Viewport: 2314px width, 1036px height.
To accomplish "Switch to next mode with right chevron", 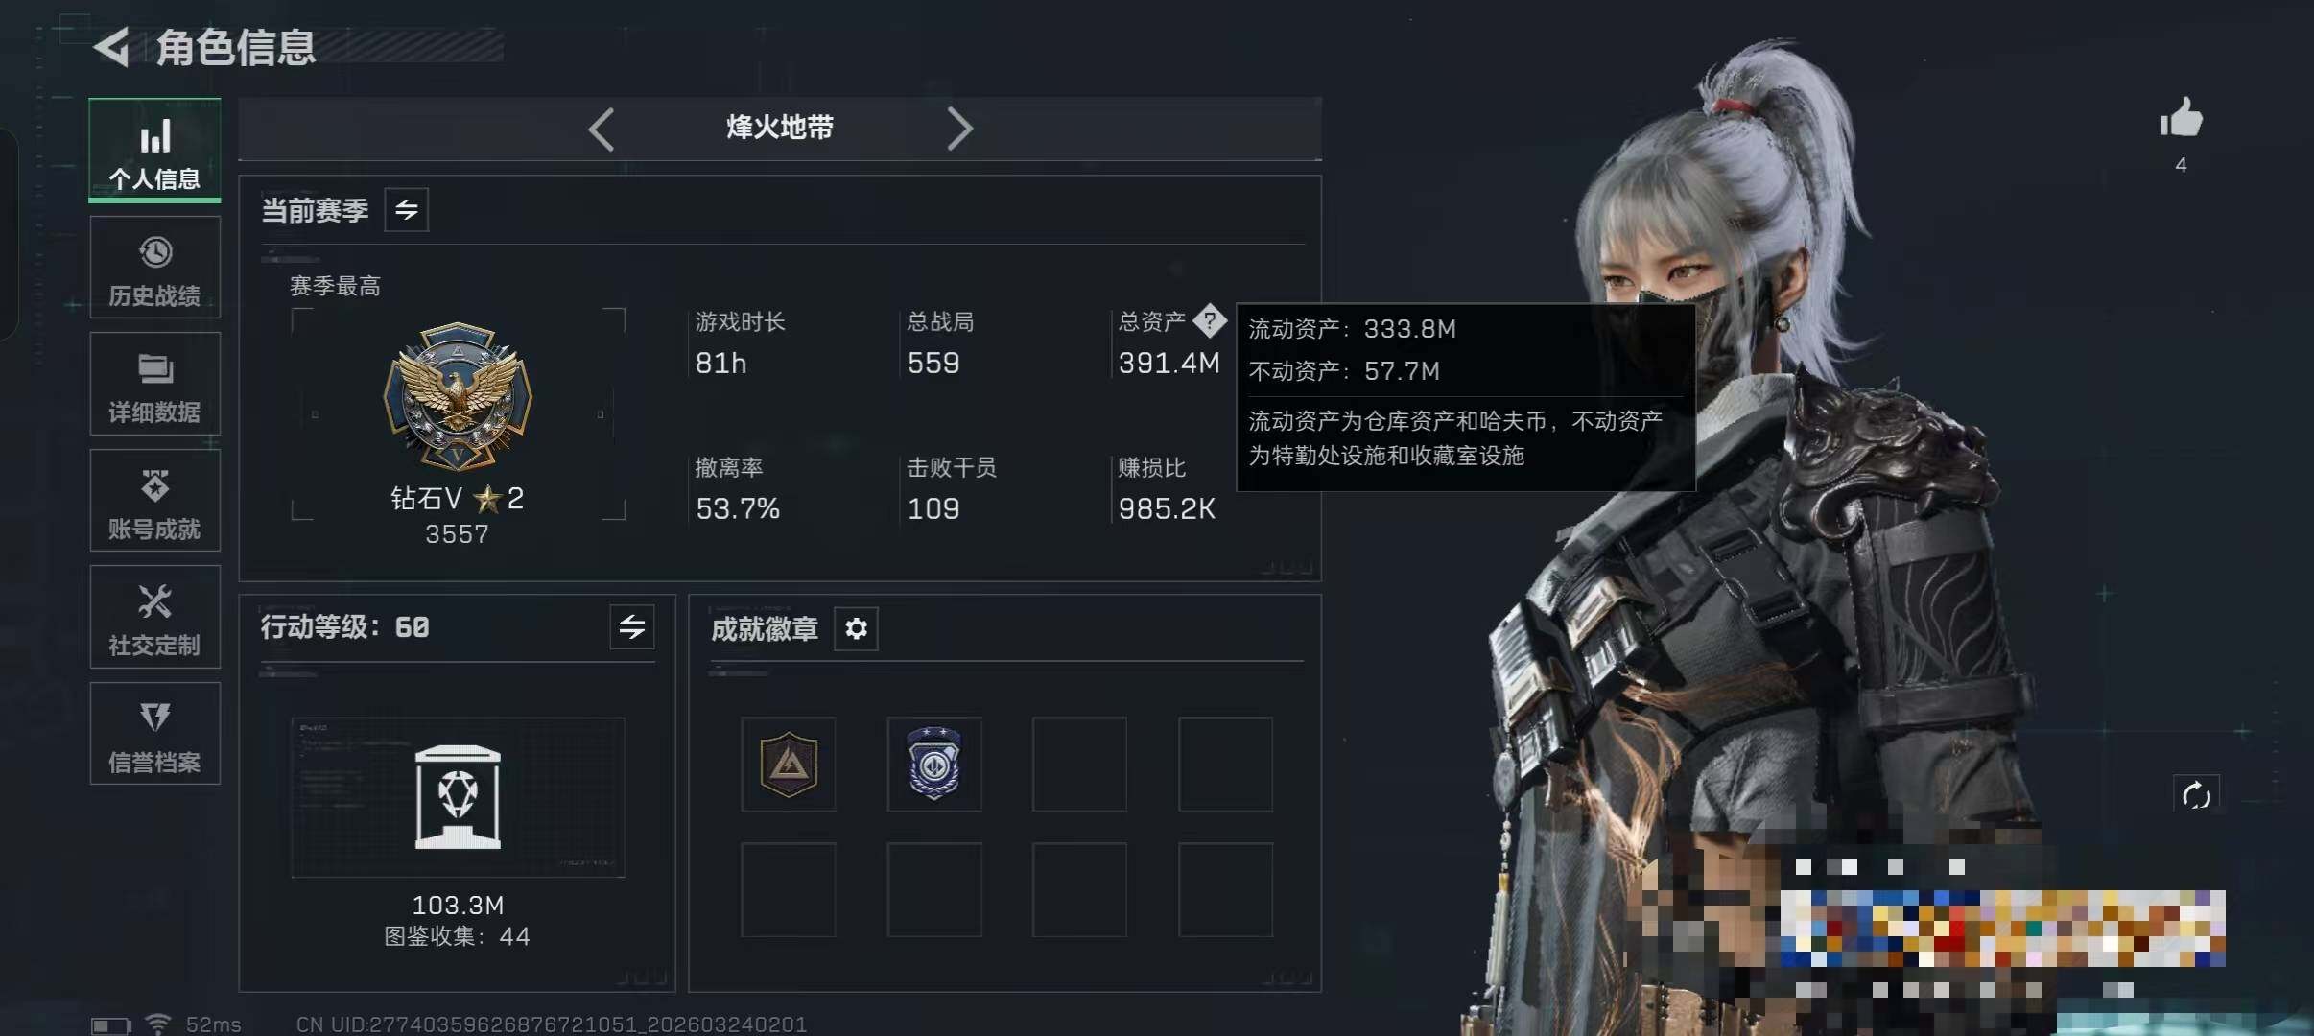I will [959, 129].
